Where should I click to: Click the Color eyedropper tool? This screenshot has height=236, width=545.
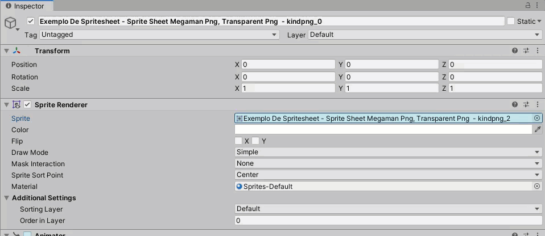[538, 129]
